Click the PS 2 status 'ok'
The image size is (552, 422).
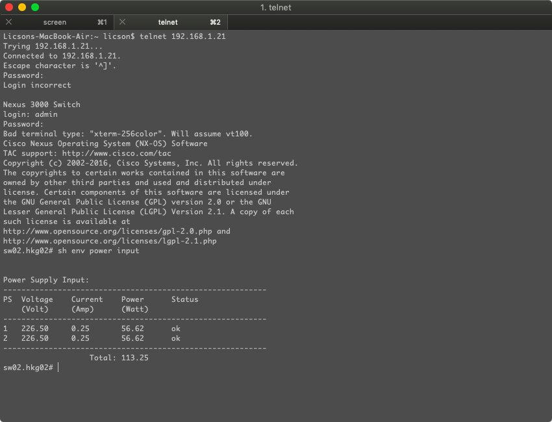coord(176,338)
